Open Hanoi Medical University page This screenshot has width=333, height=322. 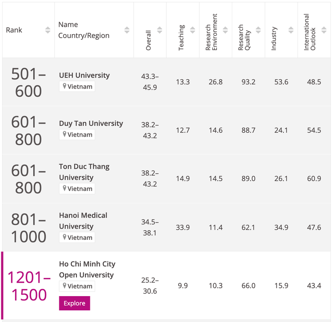click(83, 220)
